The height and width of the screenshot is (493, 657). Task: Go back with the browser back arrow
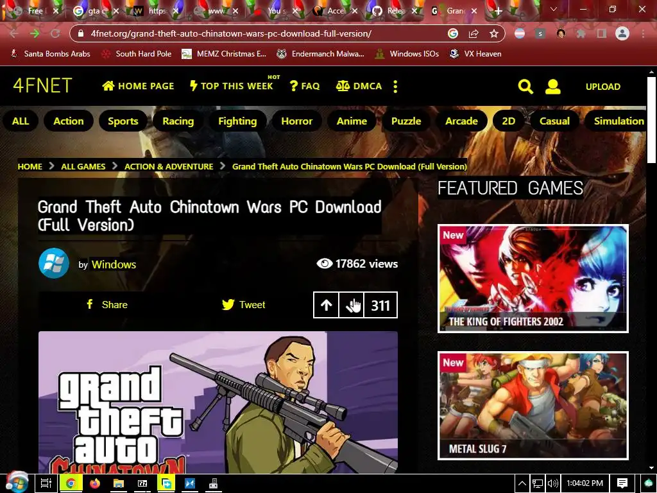(14, 33)
